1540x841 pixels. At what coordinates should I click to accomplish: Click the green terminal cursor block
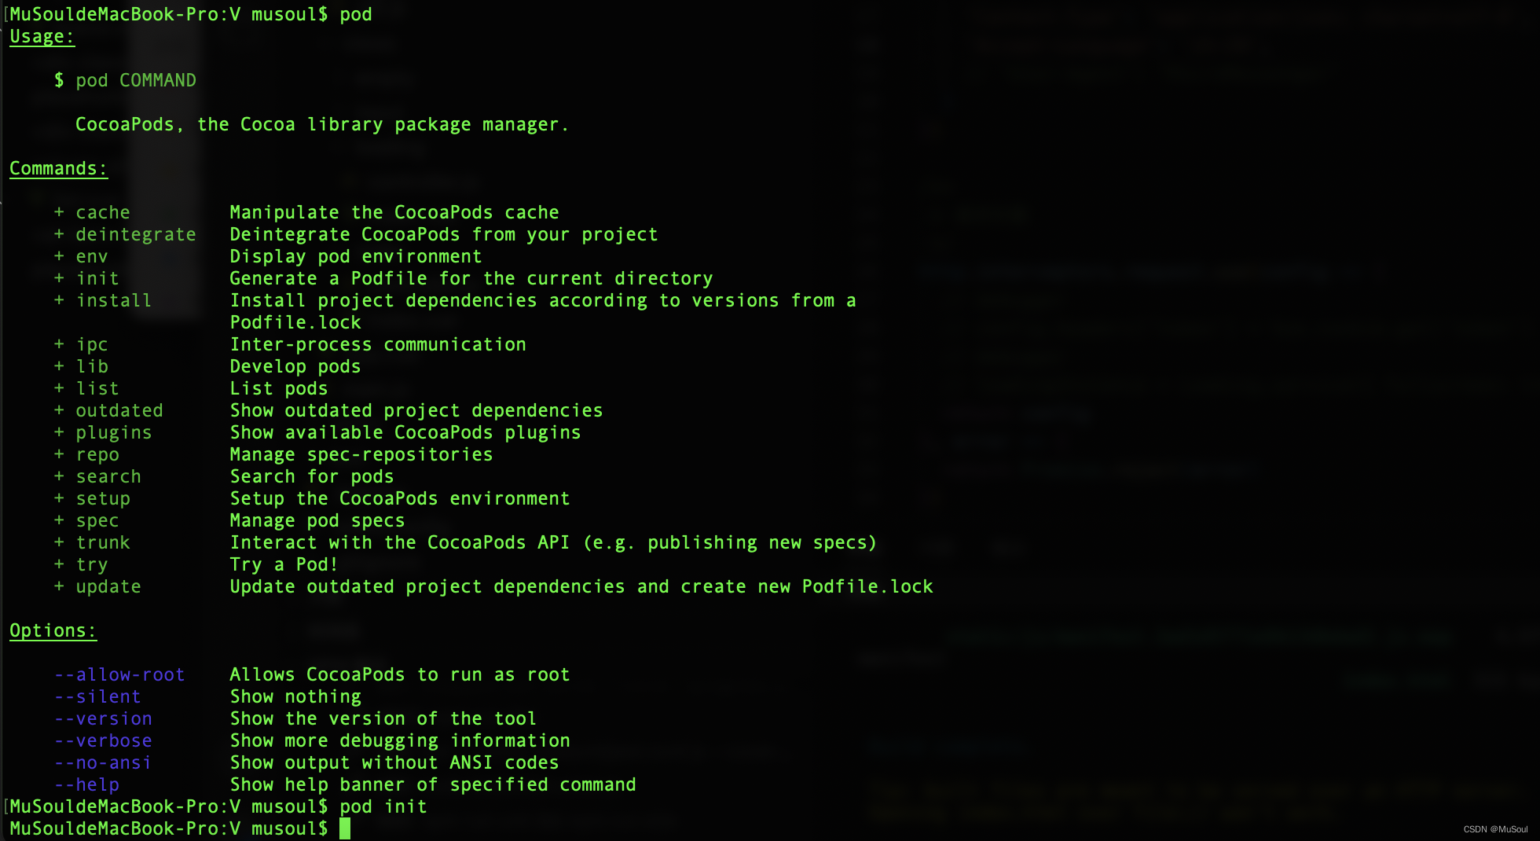tap(345, 828)
